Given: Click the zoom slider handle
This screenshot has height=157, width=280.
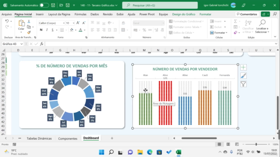Looking at the screenshot, I should 256,144.
